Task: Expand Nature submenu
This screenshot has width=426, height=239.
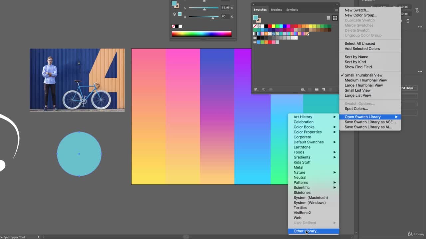Action: click(314, 172)
